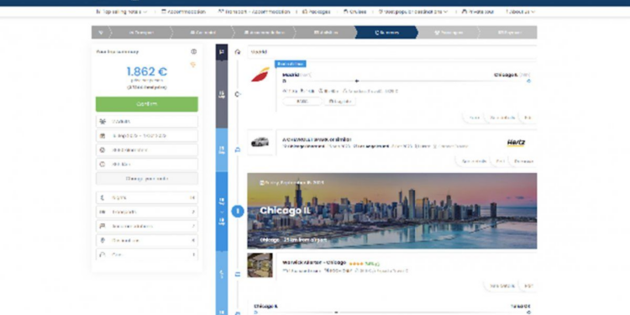
Task: Click the calendar icon in dates row
Action: pos(102,136)
